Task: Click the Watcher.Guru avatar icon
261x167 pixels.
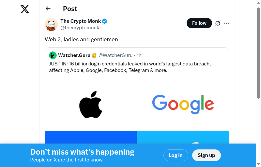Action: [x=53, y=55]
